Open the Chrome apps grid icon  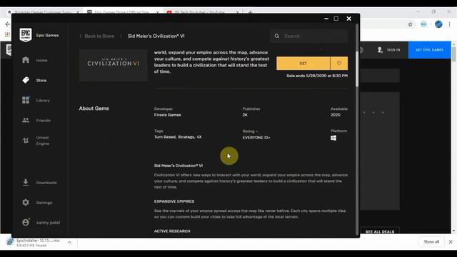(x=7, y=35)
